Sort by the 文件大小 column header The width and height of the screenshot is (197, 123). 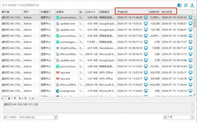[91, 12]
